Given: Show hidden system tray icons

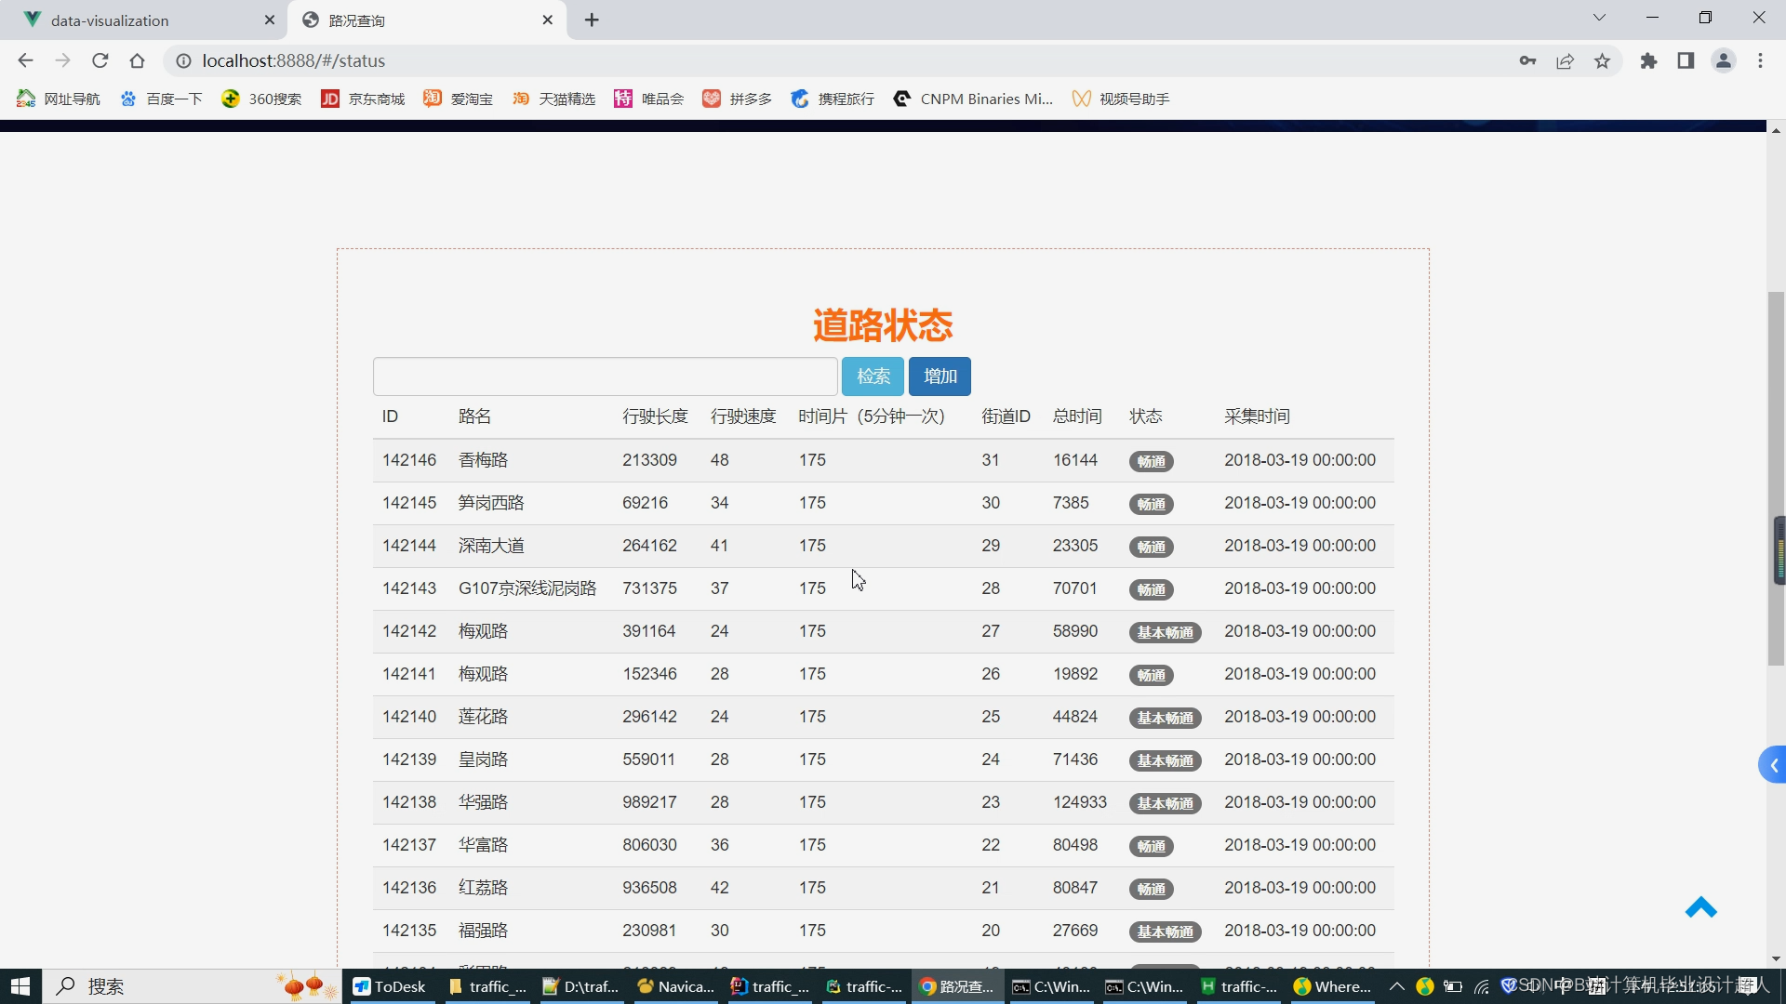Looking at the screenshot, I should click(1396, 986).
